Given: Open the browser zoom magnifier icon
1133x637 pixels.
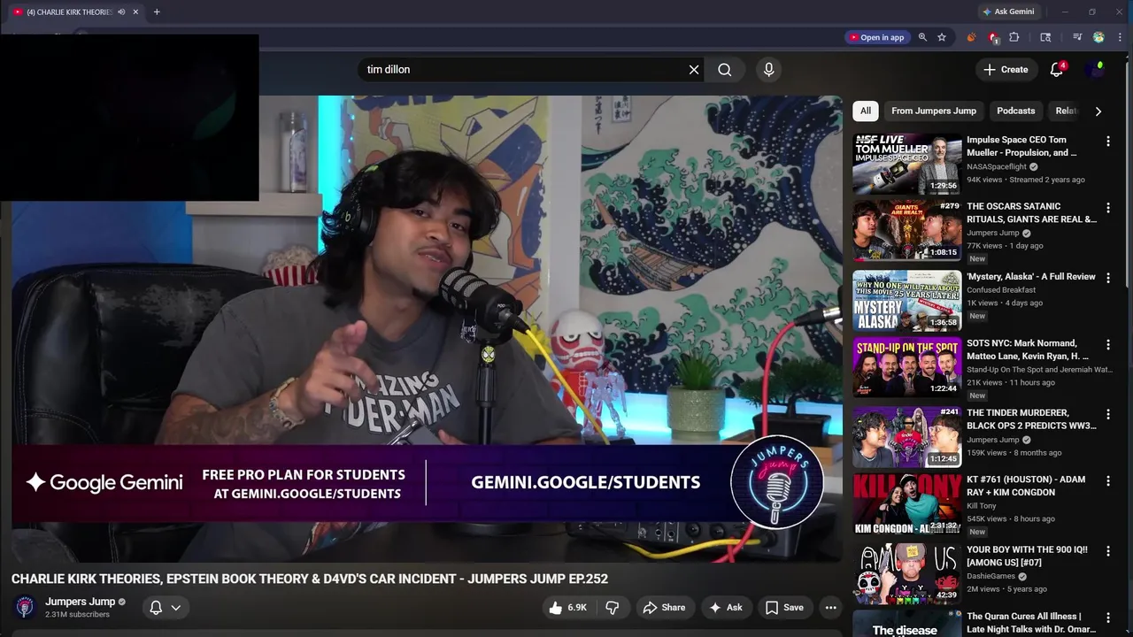Looking at the screenshot, I should tap(922, 37).
